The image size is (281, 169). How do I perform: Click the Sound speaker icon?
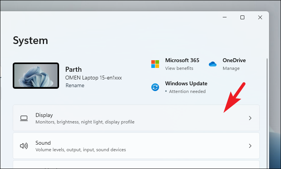click(24, 146)
